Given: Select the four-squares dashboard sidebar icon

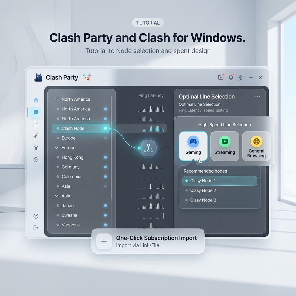Looking at the screenshot, I should pyautogui.click(x=36, y=112).
